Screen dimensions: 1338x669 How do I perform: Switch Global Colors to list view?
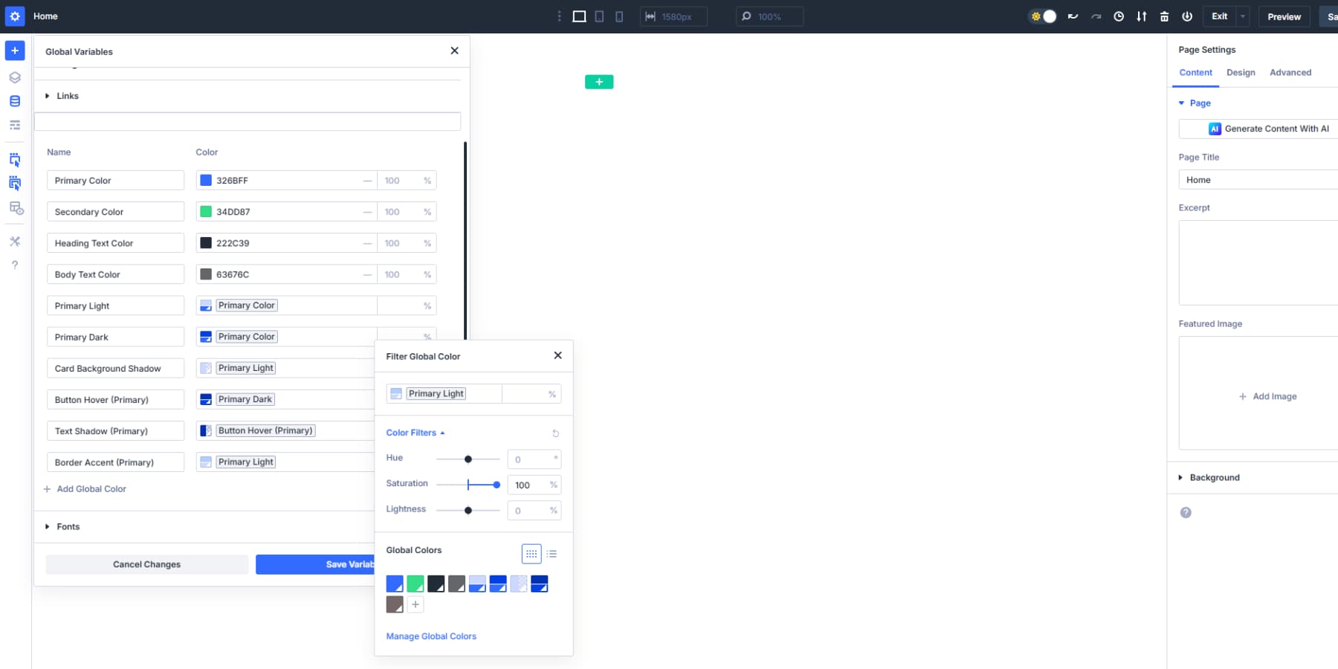pos(552,554)
